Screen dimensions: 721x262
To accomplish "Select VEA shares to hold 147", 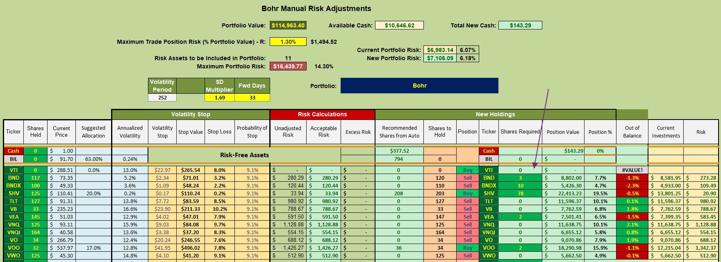I will click(440, 217).
